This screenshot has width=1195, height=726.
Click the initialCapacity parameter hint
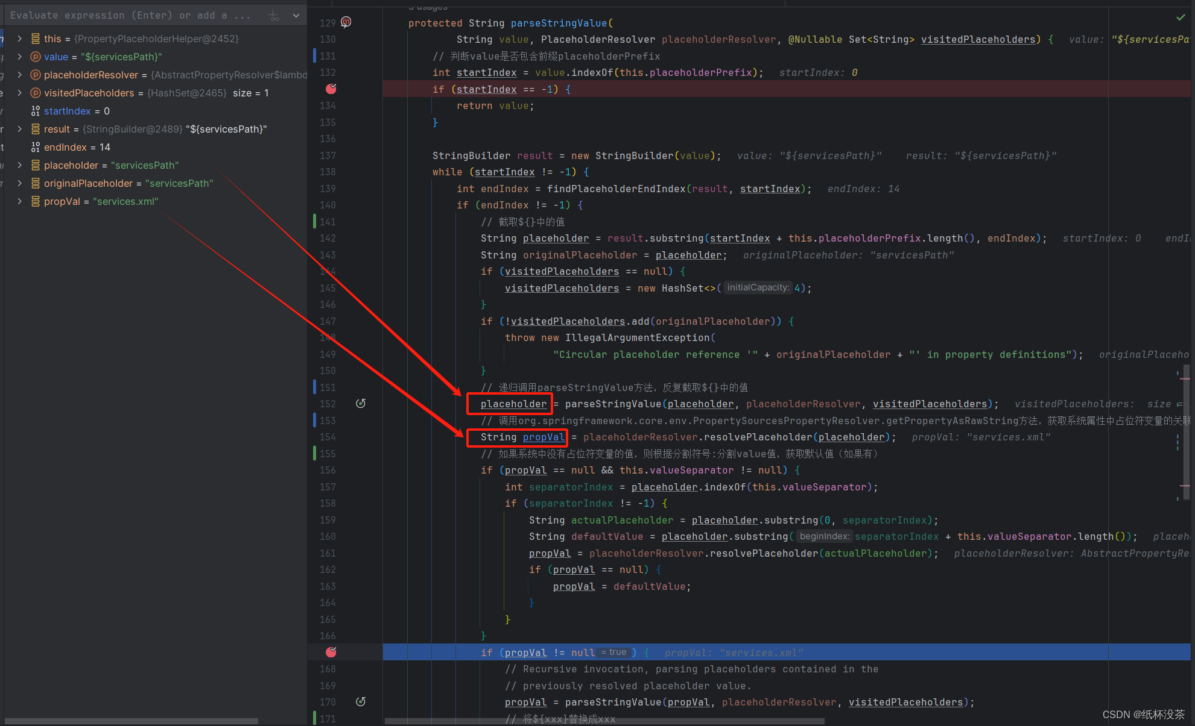(758, 288)
